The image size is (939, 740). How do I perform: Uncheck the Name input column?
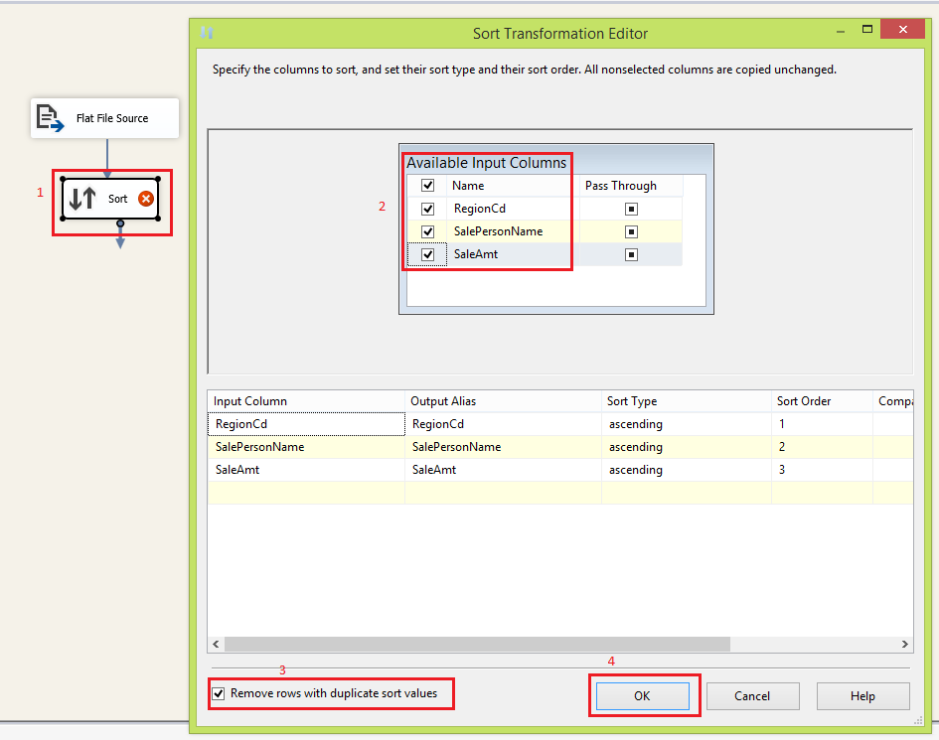coord(427,185)
